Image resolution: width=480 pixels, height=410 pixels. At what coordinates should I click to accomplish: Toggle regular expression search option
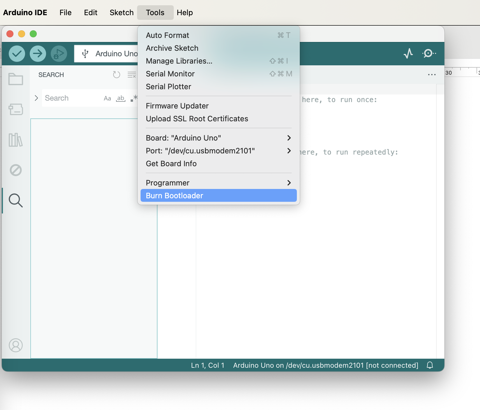[134, 98]
